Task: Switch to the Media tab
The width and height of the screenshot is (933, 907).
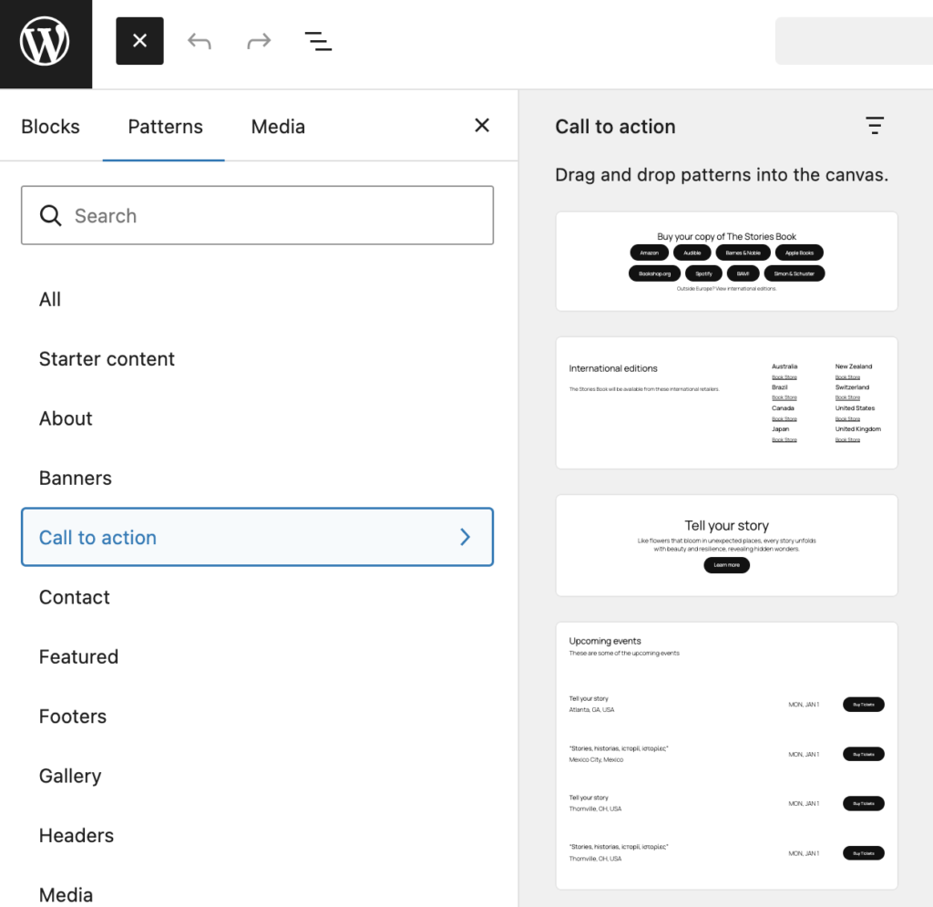Action: pyautogui.click(x=278, y=127)
